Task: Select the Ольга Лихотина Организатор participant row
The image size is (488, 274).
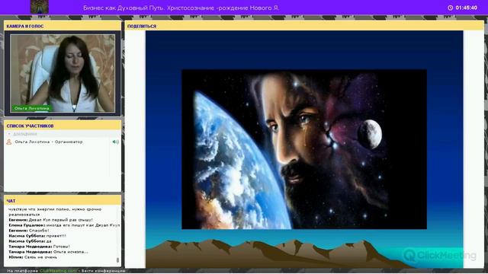Action: (63, 142)
